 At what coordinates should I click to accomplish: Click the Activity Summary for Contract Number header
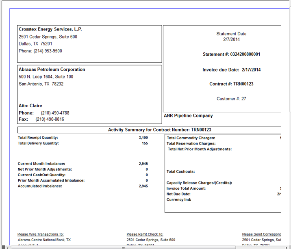tap(159, 130)
